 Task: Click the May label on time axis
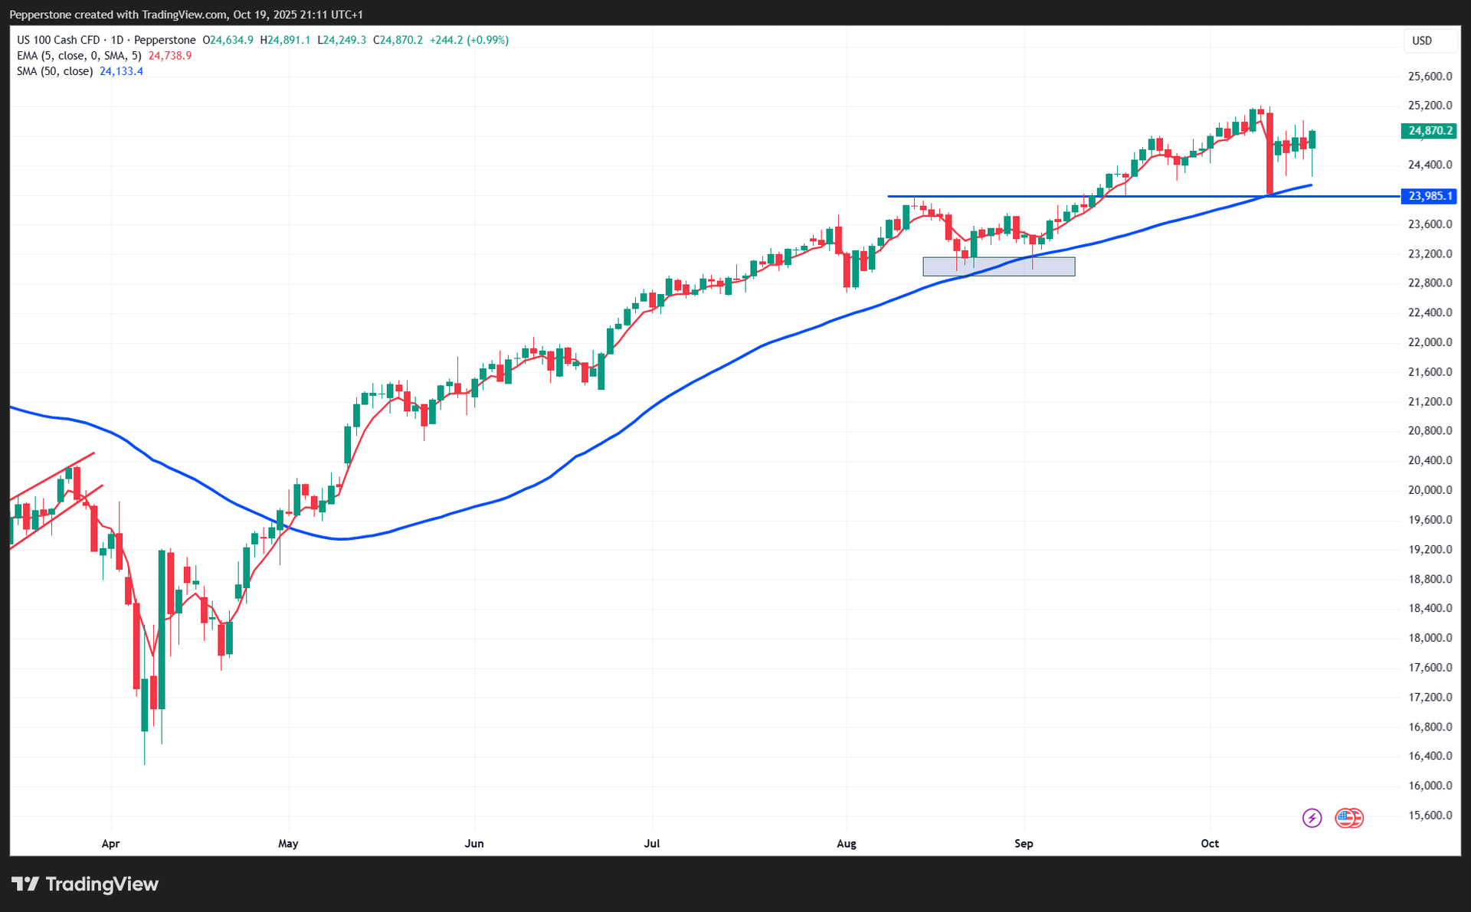[x=288, y=843]
